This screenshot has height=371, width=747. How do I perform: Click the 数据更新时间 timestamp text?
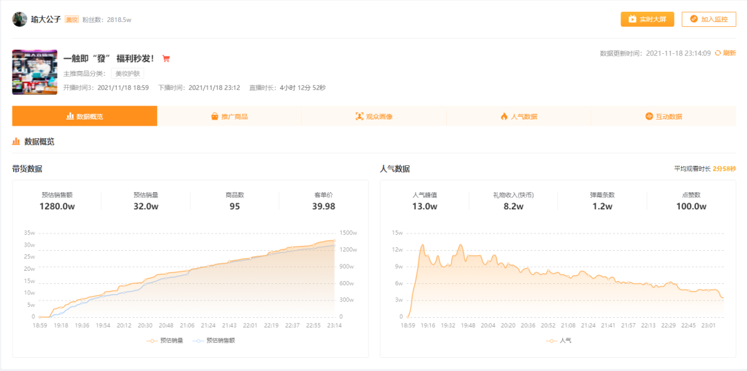click(656, 53)
